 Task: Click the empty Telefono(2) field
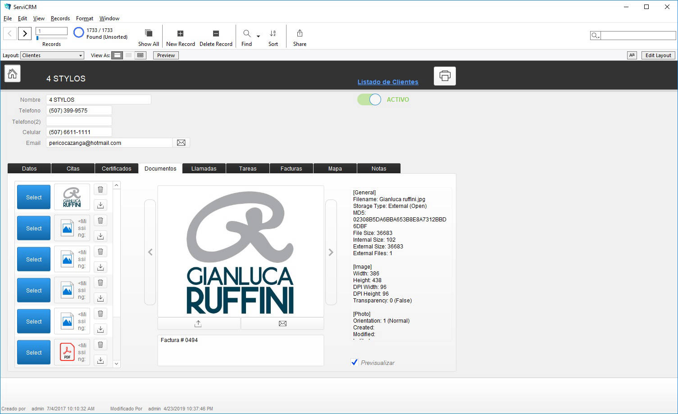point(79,121)
